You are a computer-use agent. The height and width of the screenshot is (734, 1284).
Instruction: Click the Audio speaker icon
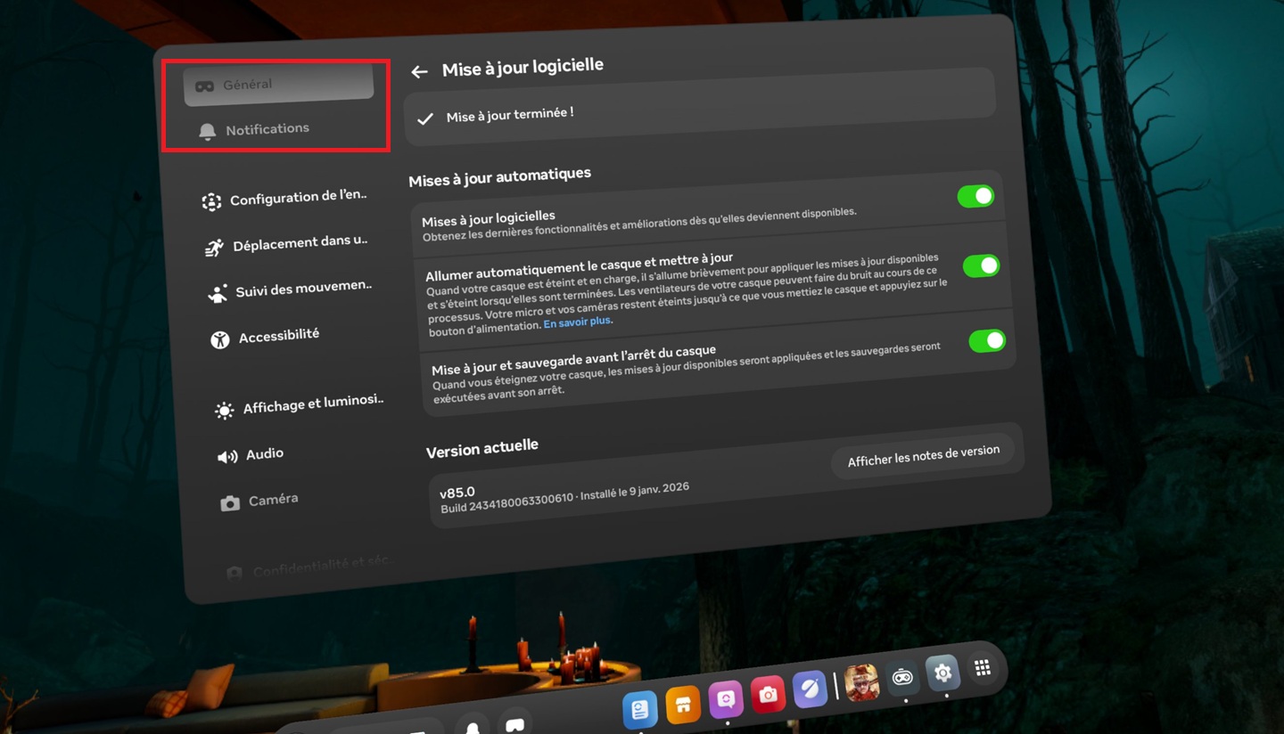[227, 456]
